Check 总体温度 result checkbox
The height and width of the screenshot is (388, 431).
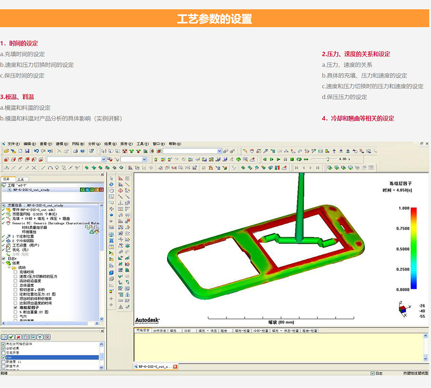[x=15, y=285]
